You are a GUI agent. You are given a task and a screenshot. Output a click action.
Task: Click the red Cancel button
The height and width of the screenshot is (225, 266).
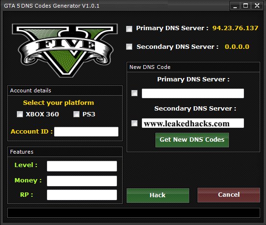(229, 195)
